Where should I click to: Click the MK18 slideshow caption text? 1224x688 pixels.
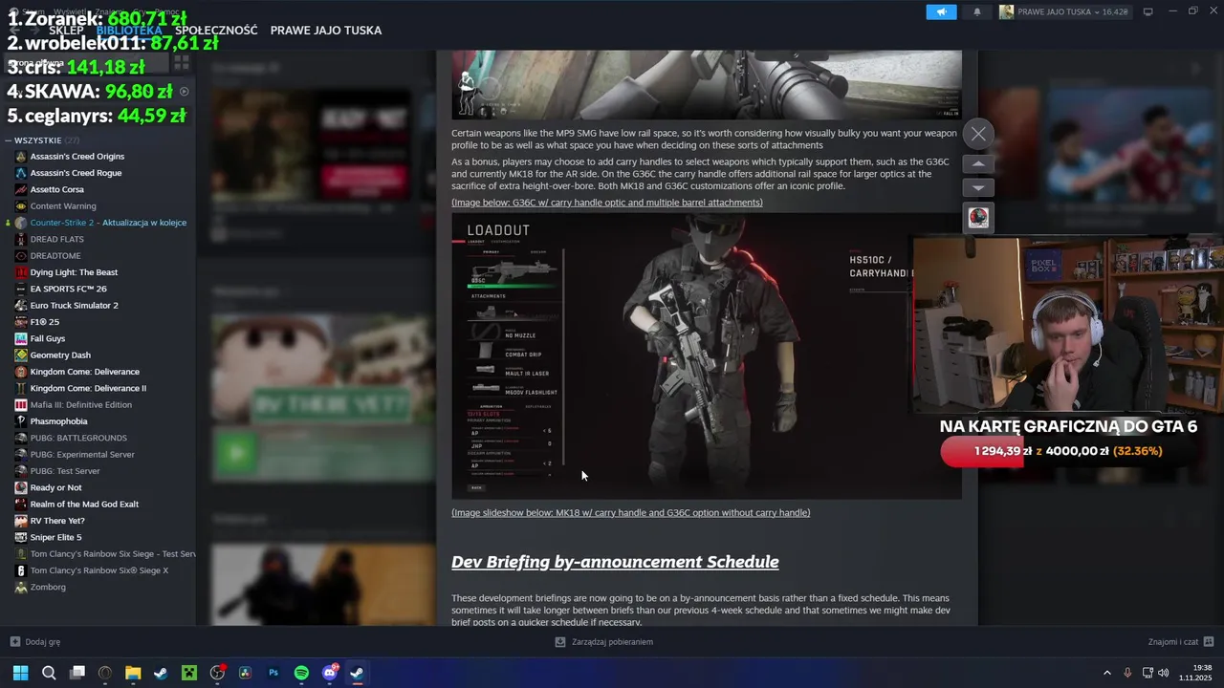coord(631,513)
